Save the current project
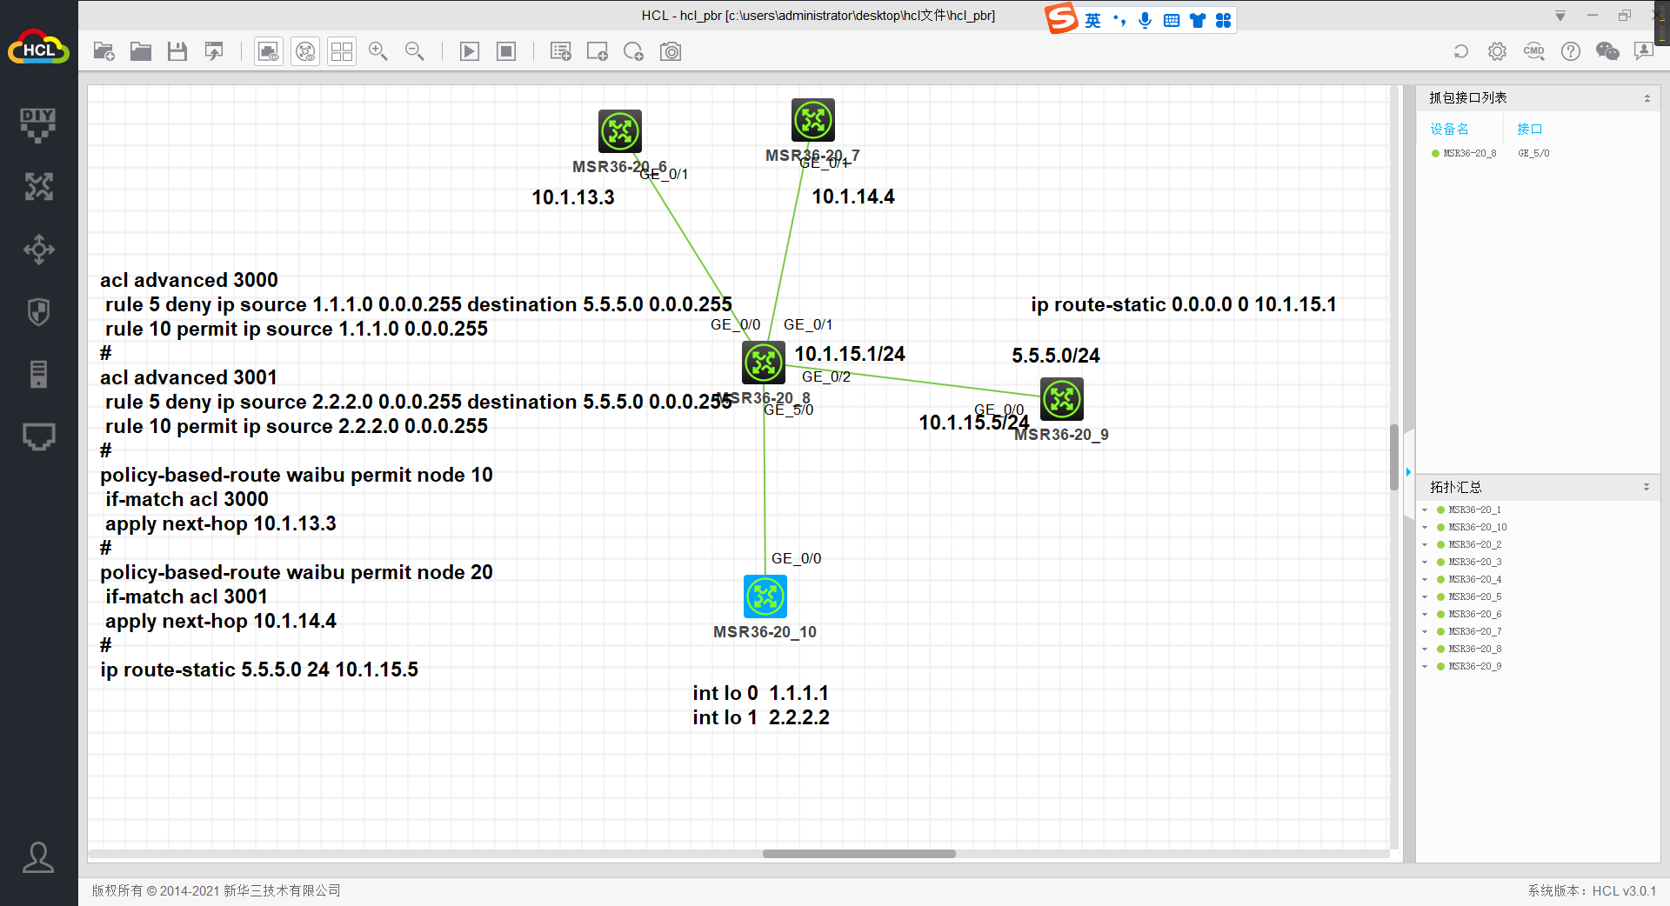 coord(177,52)
